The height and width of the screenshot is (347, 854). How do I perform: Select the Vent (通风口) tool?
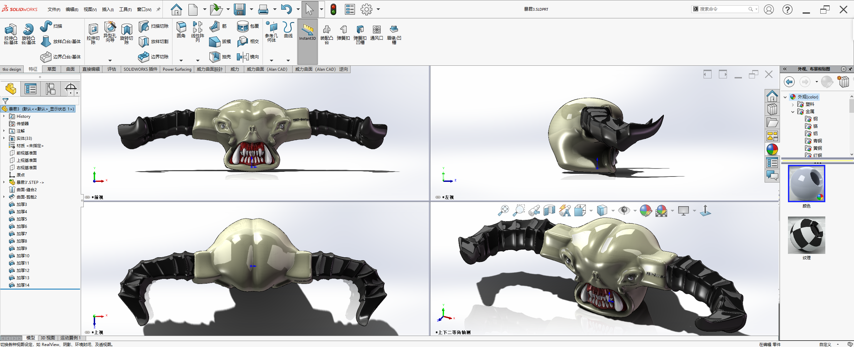(377, 33)
